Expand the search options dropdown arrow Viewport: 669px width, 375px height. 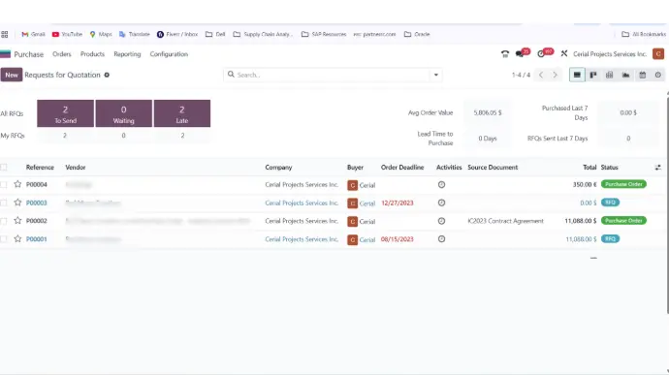[x=436, y=75]
